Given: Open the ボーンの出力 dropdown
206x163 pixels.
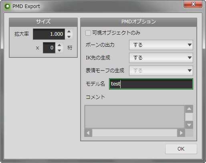Looking at the screenshot, I should click(x=161, y=45).
